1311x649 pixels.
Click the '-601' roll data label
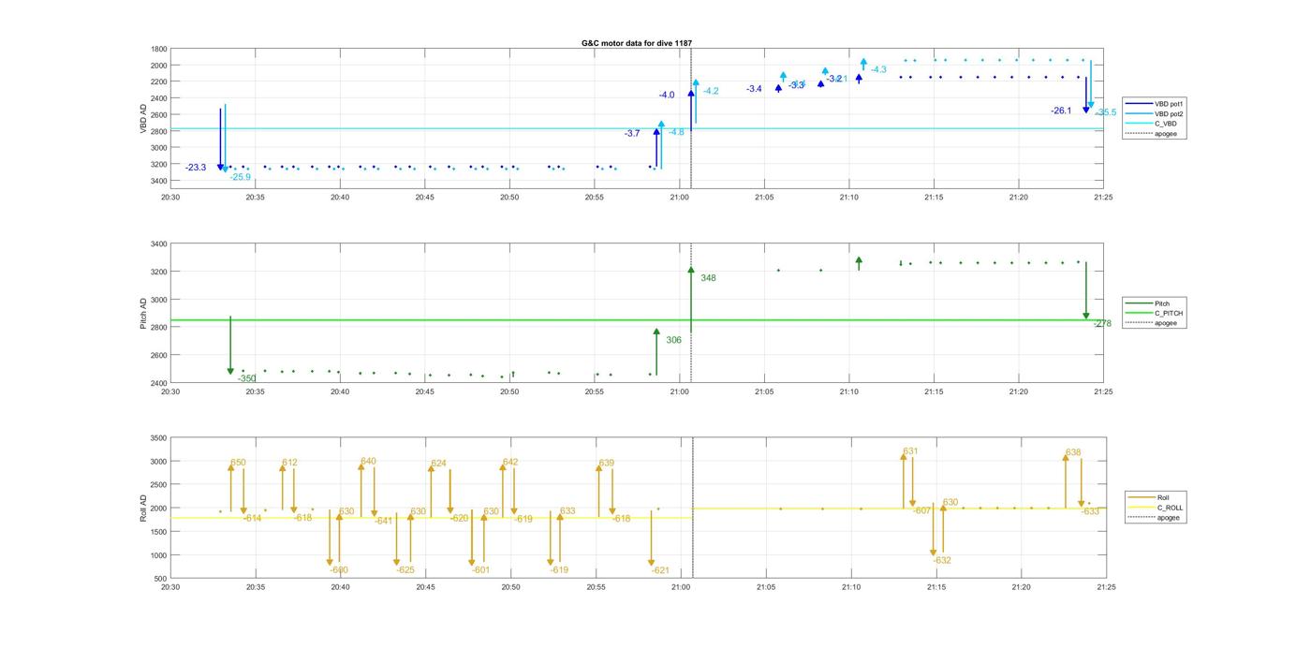[480, 570]
